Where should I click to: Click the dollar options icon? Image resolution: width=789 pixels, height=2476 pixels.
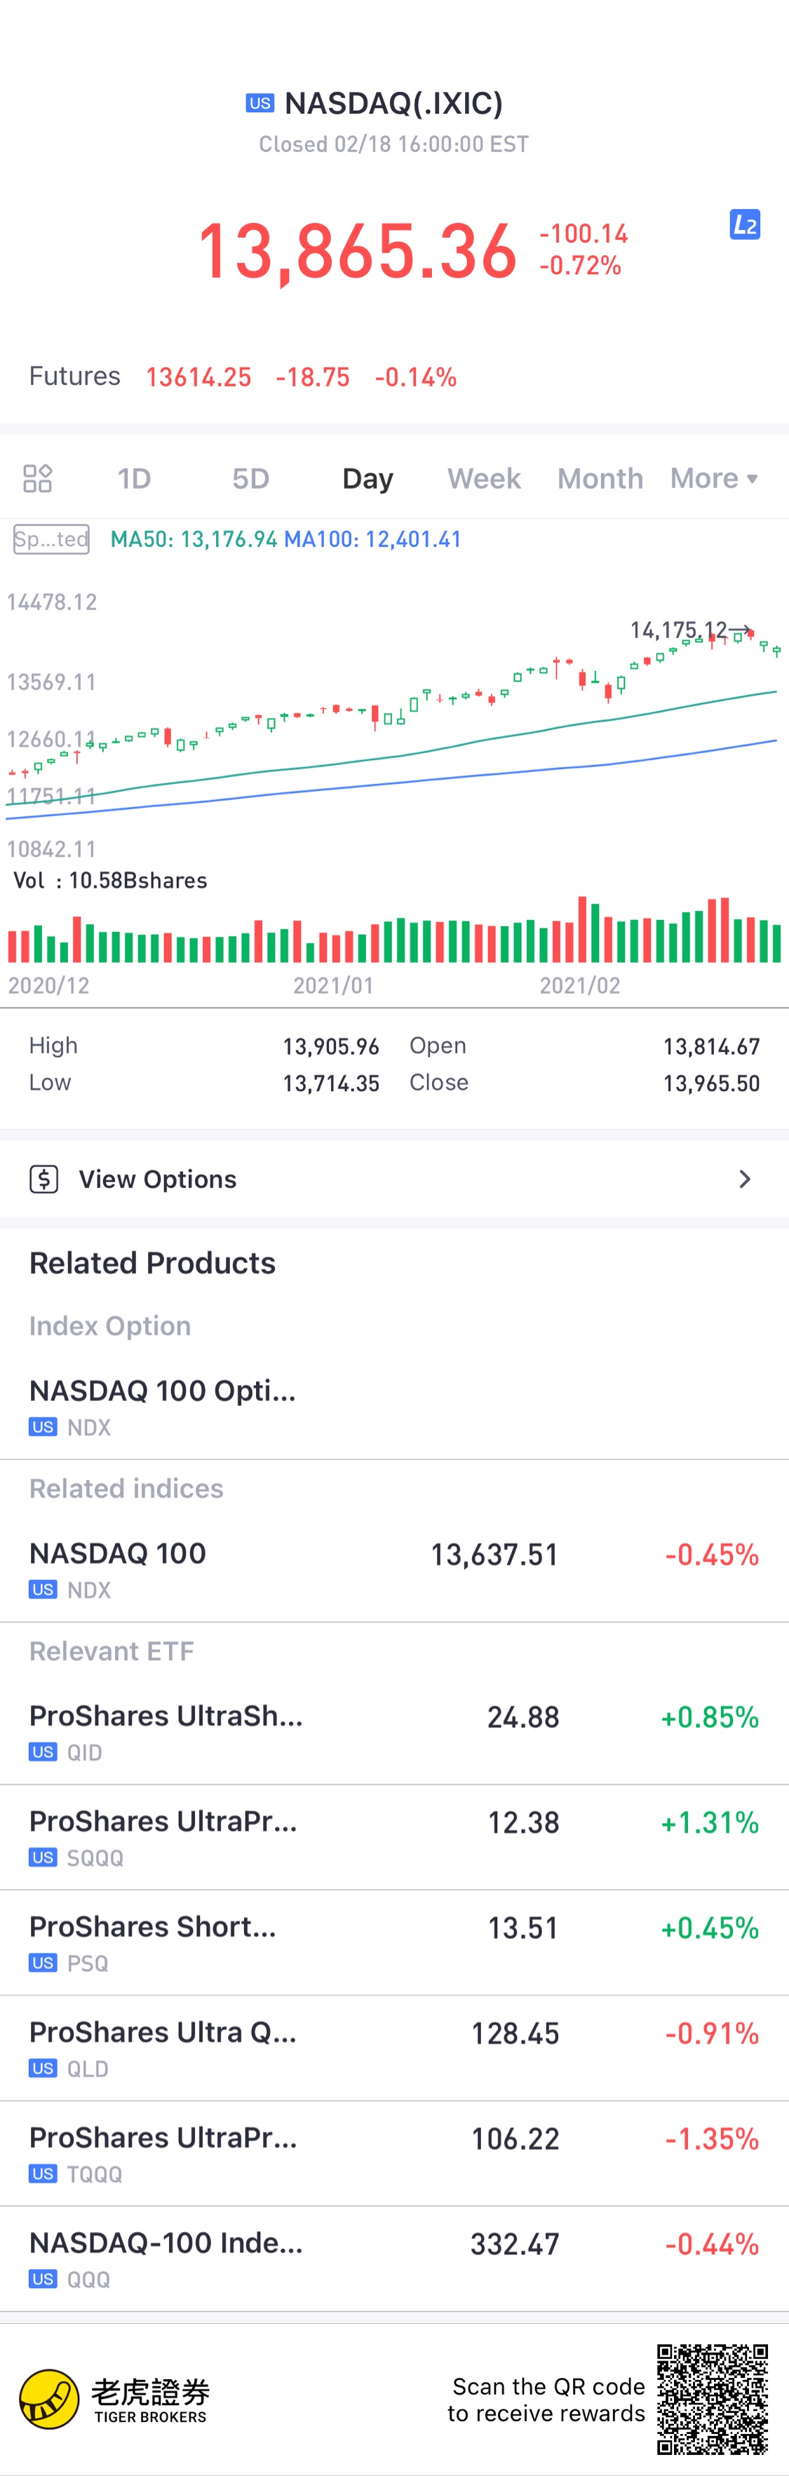point(44,1179)
